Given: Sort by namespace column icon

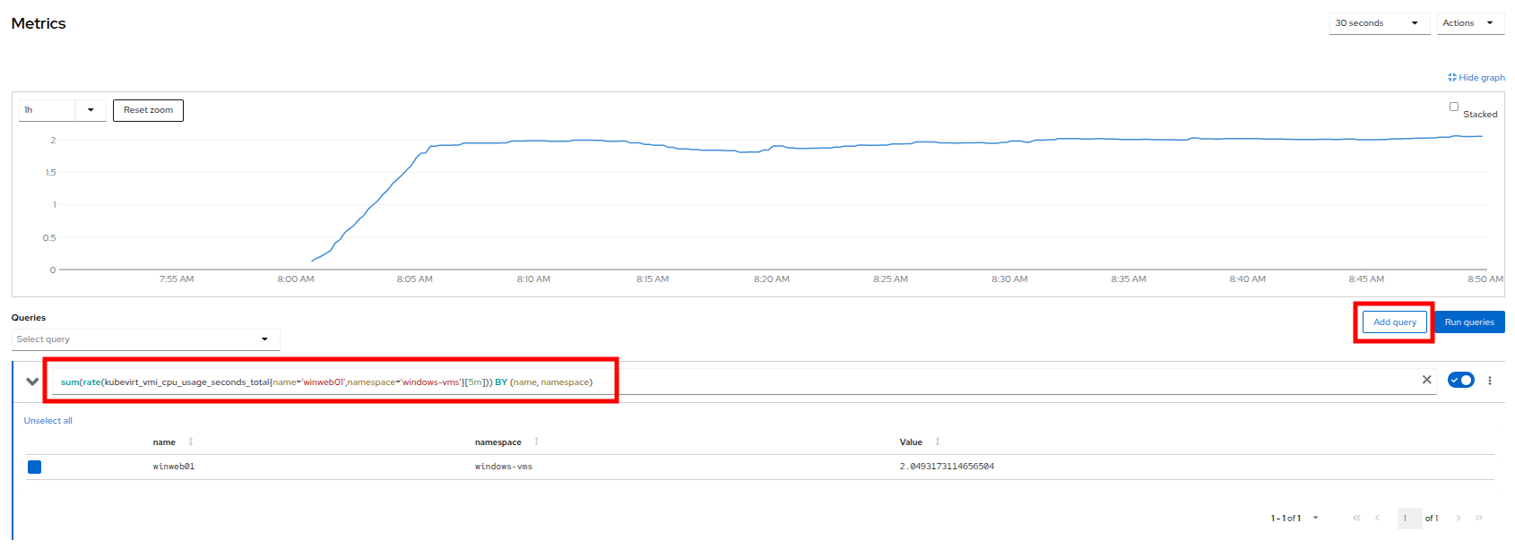Looking at the screenshot, I should [536, 442].
